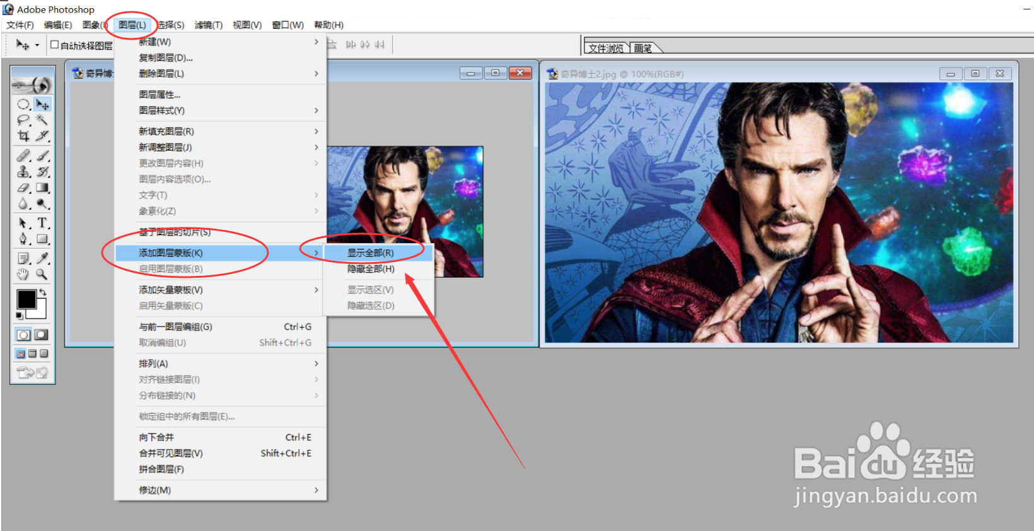Reset to default colors icon
The width and height of the screenshot is (1034, 531).
tap(20, 316)
